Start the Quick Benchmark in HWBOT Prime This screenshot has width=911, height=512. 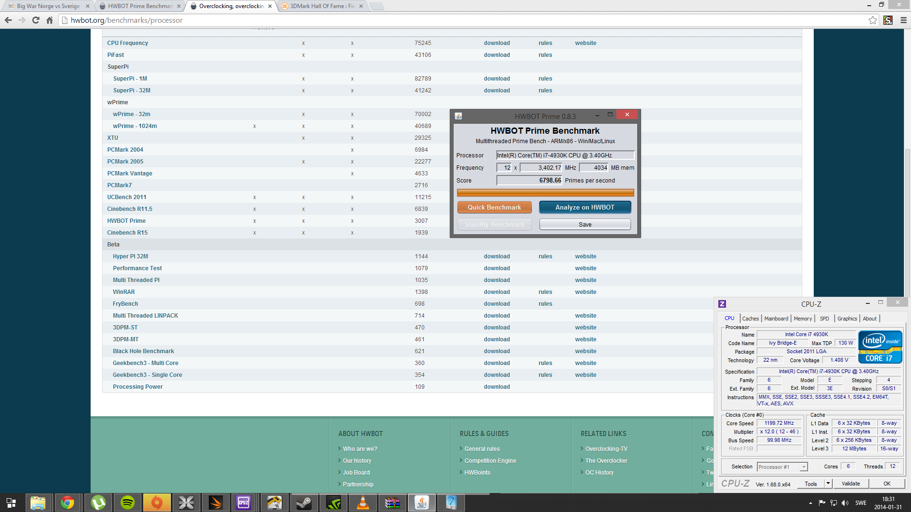click(494, 207)
